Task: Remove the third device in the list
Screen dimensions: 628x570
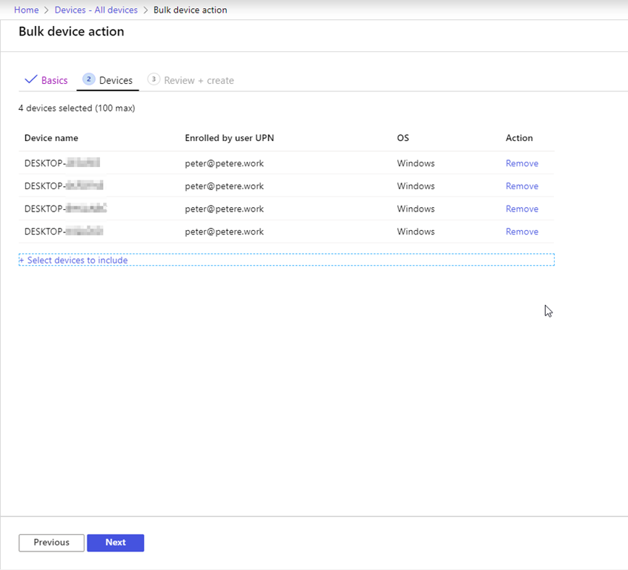Action: point(521,209)
